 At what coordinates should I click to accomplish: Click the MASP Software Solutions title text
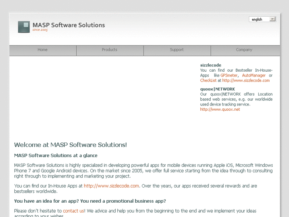(x=69, y=25)
